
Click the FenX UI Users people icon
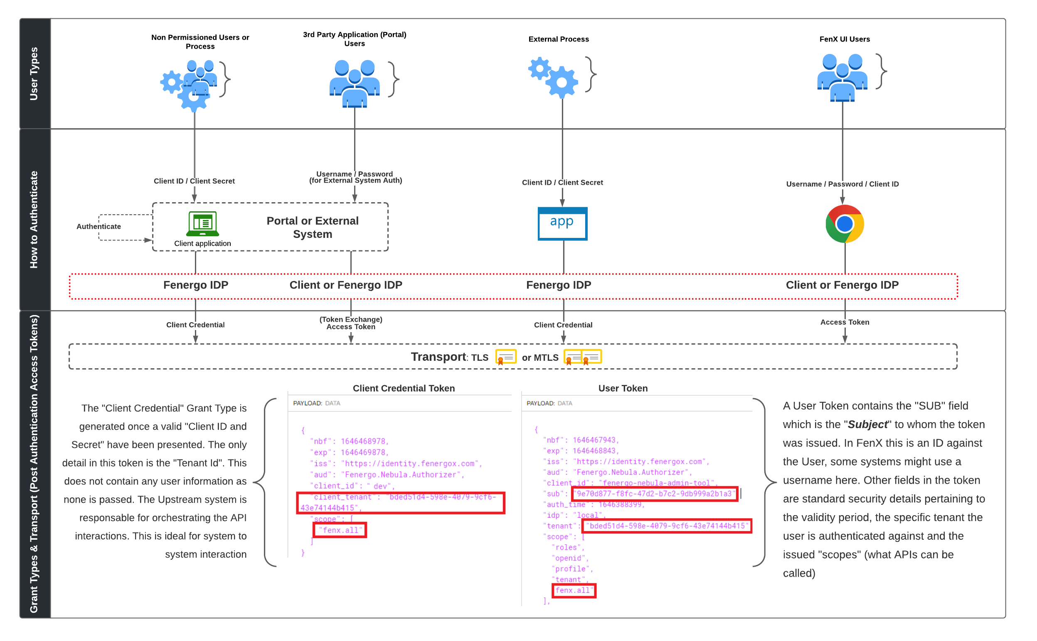pos(842,78)
